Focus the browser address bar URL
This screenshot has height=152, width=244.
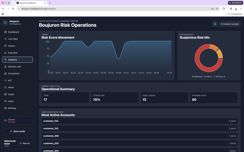pos(38,9)
